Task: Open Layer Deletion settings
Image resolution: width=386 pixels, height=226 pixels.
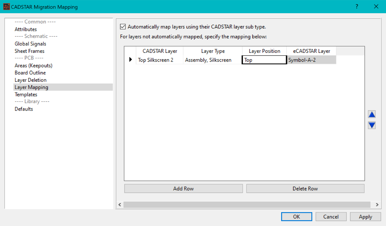Action: pyautogui.click(x=31, y=80)
